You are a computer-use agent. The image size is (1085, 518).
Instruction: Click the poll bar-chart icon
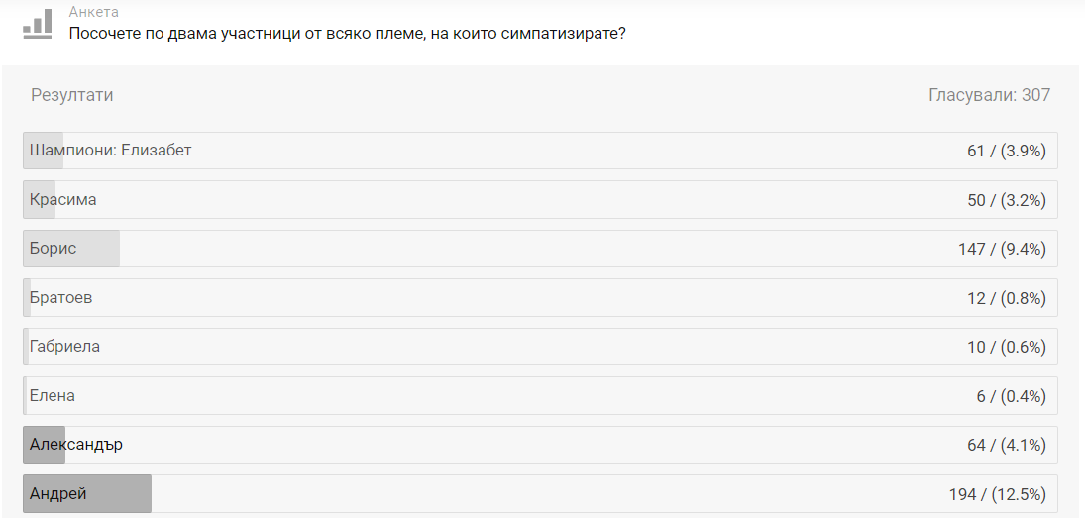(x=38, y=24)
